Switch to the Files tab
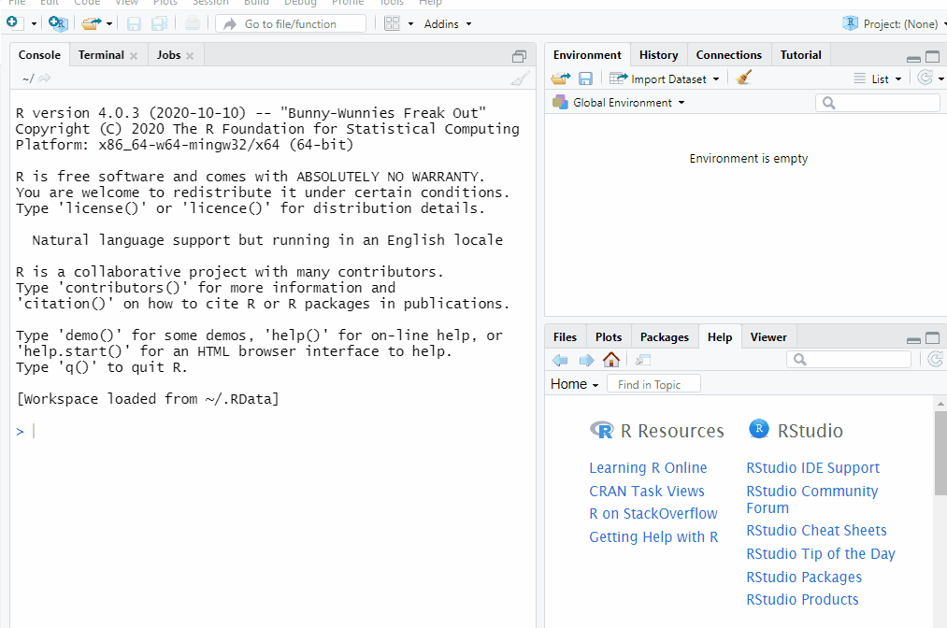Image resolution: width=947 pixels, height=628 pixels. [565, 337]
